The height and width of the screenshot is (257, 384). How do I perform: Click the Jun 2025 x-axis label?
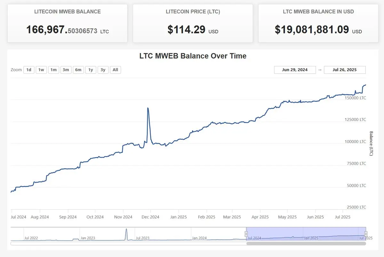click(x=316, y=217)
